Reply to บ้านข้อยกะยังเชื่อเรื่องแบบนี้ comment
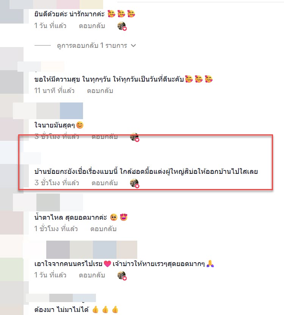The image size is (284, 315). (x=105, y=183)
